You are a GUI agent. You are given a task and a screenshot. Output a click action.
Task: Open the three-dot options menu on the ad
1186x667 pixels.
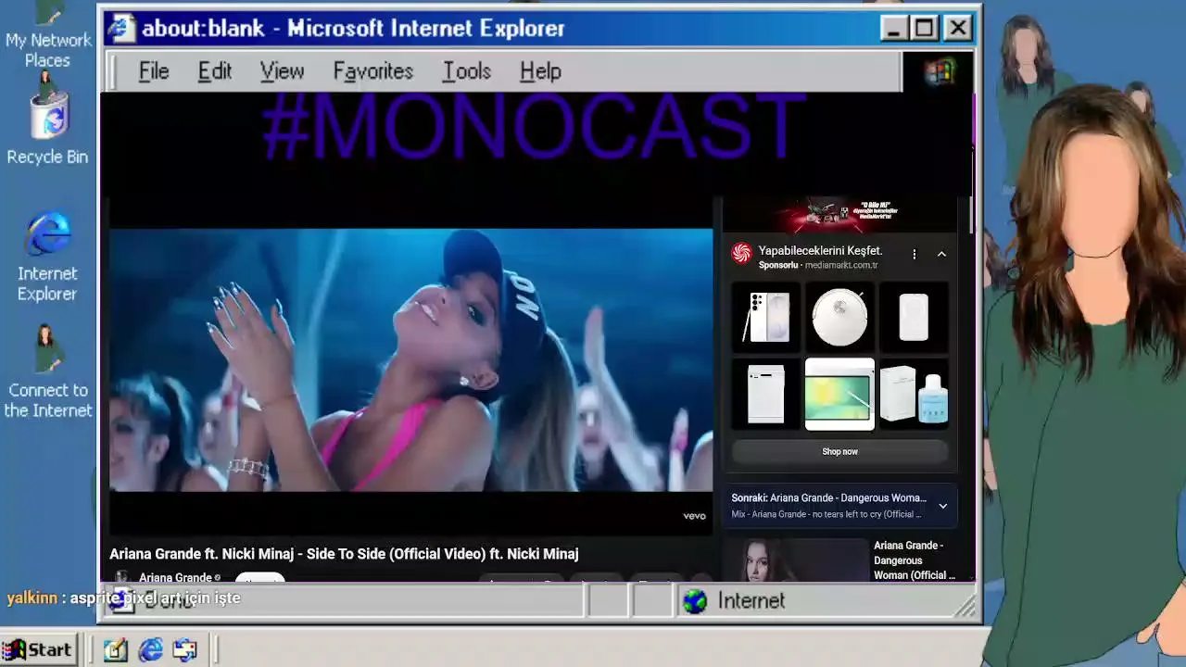pyautogui.click(x=915, y=254)
